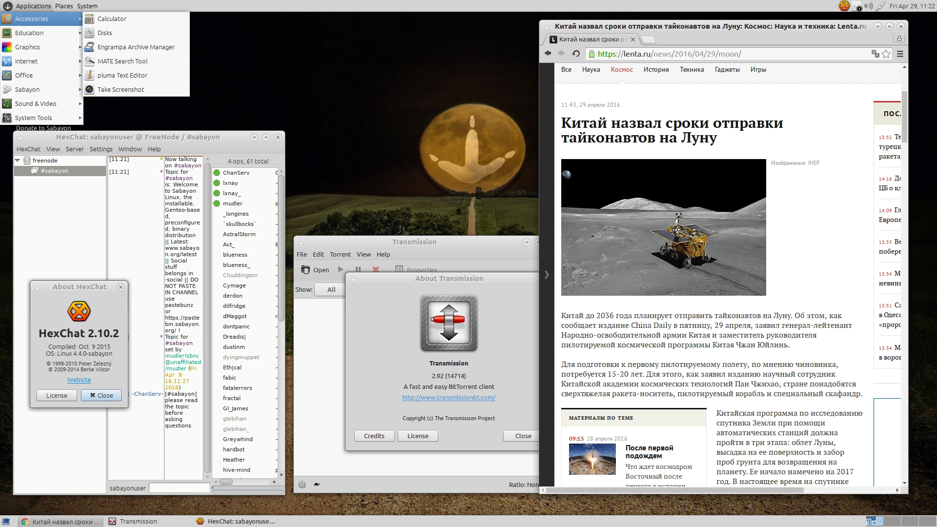The height and width of the screenshot is (527, 937).
Task: Click Transmission's pause torrent icon
Action: pyautogui.click(x=358, y=270)
